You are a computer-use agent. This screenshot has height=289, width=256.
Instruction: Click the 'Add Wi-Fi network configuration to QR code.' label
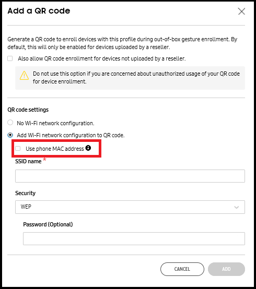[71, 135]
